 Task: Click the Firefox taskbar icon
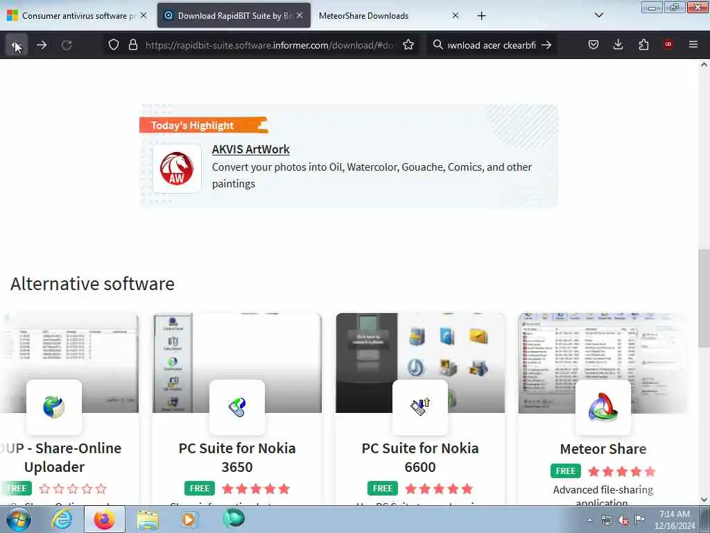(105, 519)
